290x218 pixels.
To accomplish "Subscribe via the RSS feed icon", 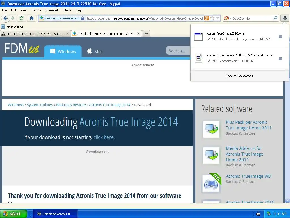I will [x=207, y=18].
